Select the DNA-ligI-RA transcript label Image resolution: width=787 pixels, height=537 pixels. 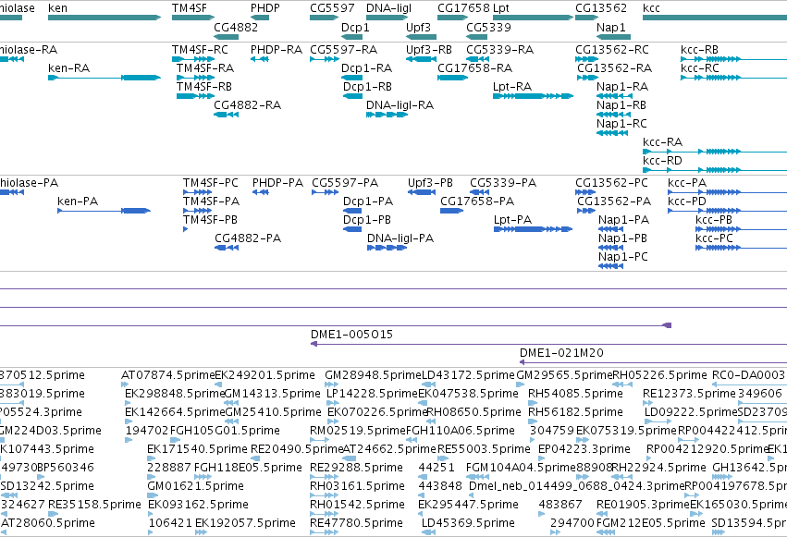coord(400,104)
